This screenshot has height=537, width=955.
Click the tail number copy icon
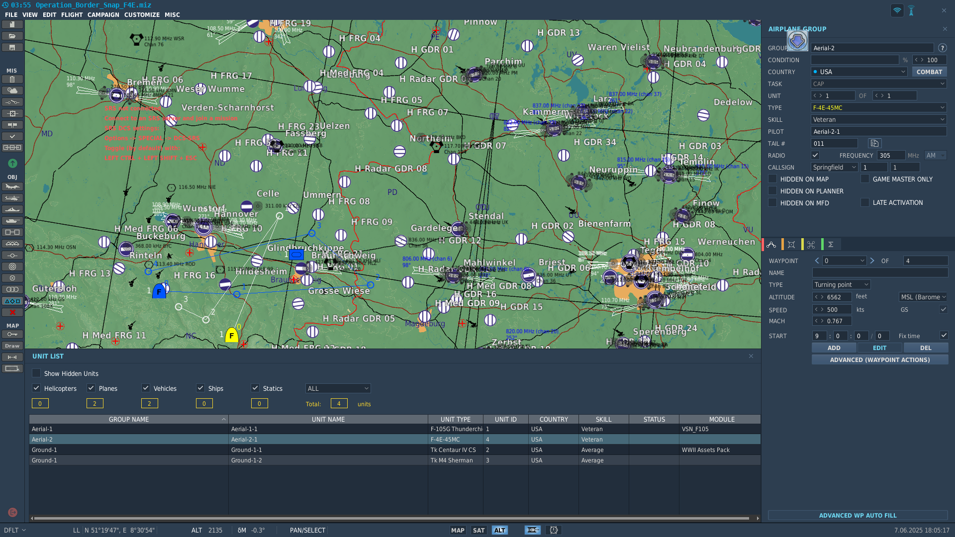tap(874, 144)
